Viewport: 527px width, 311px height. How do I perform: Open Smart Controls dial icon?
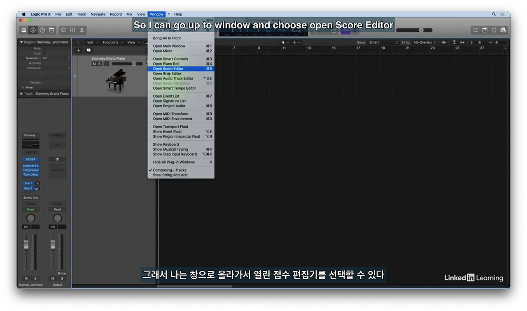63,30
